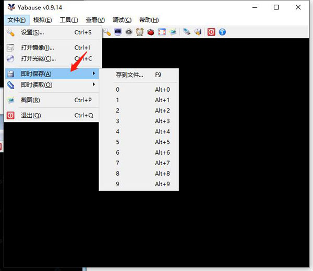Choose 打开光驱(C)... menu entry
The image size is (313, 271).
pos(52,58)
